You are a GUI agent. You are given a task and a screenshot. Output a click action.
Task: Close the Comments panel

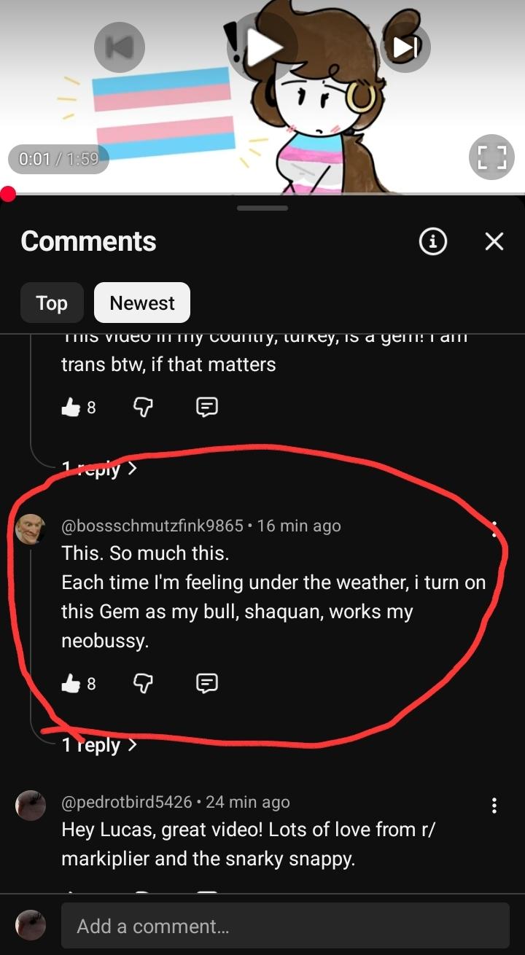(x=494, y=241)
